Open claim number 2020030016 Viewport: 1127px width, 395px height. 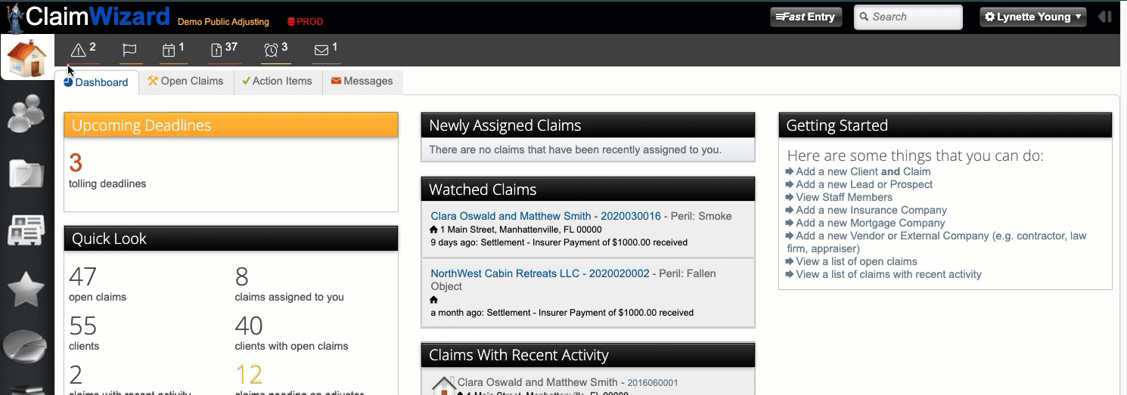631,216
